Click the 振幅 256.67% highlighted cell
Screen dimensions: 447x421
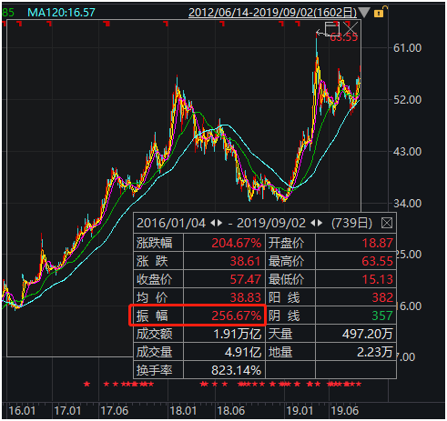(198, 316)
